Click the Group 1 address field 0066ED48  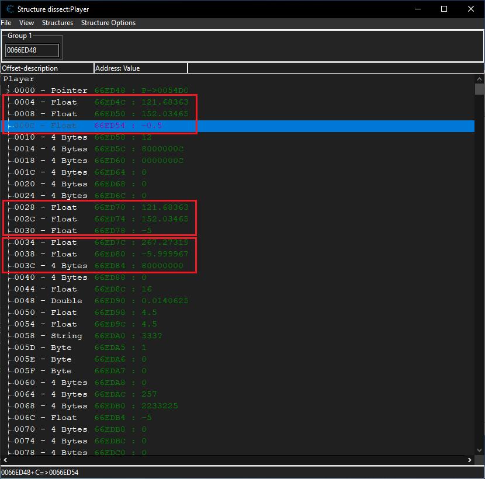(32, 50)
